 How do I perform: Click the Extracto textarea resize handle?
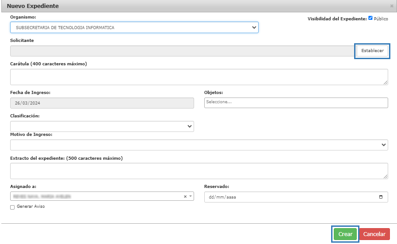[x=386, y=176]
